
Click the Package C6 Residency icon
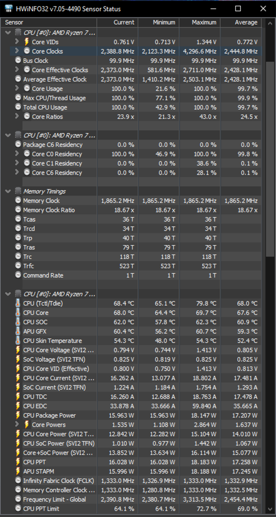click(x=18, y=144)
